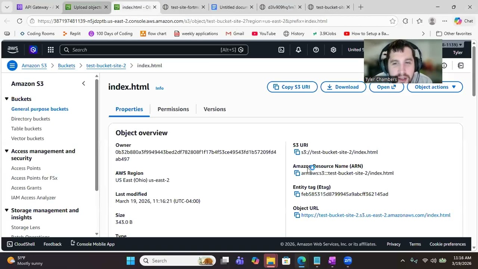Collapse the Buckets section
This screenshot has height=269, width=478.
[7, 99]
